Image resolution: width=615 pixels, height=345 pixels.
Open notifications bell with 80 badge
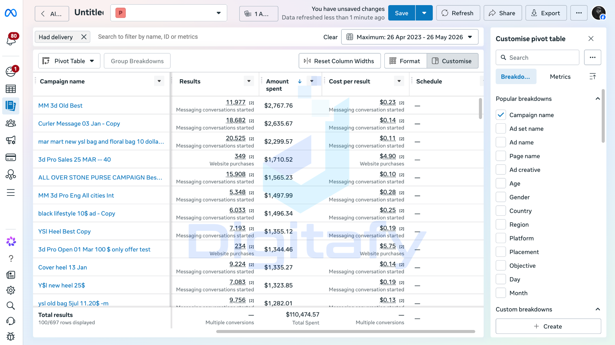pyautogui.click(x=11, y=39)
